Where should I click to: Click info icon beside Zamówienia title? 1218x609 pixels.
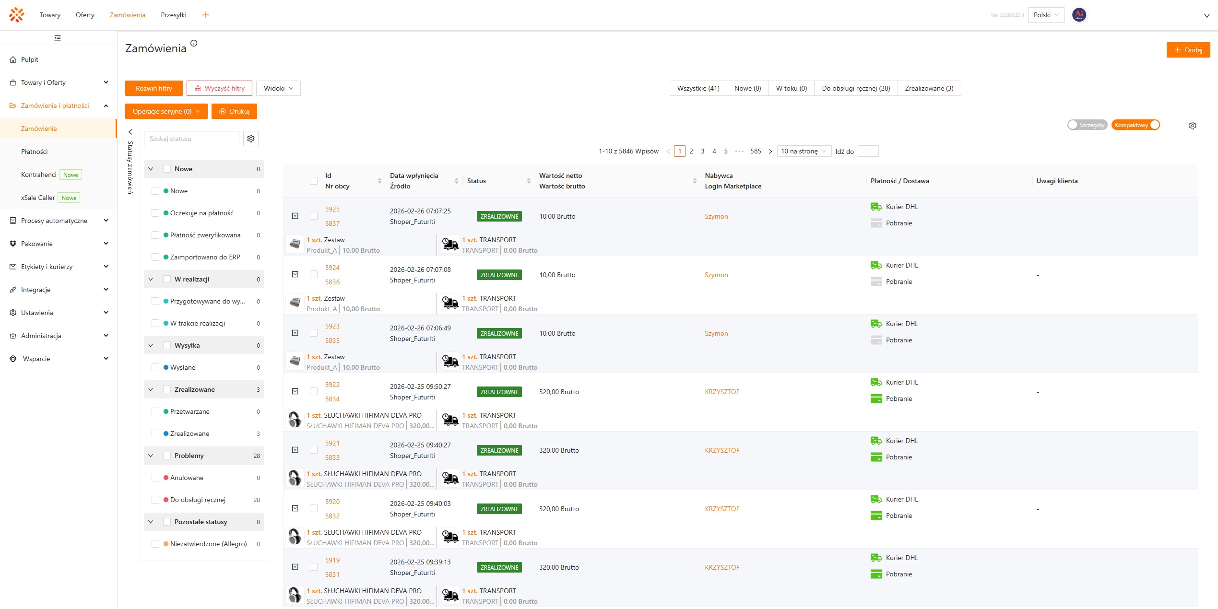(194, 43)
